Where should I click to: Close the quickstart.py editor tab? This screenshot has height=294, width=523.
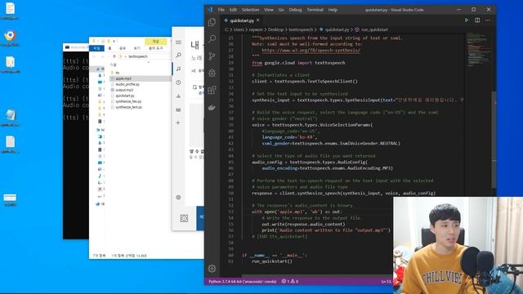click(258, 20)
